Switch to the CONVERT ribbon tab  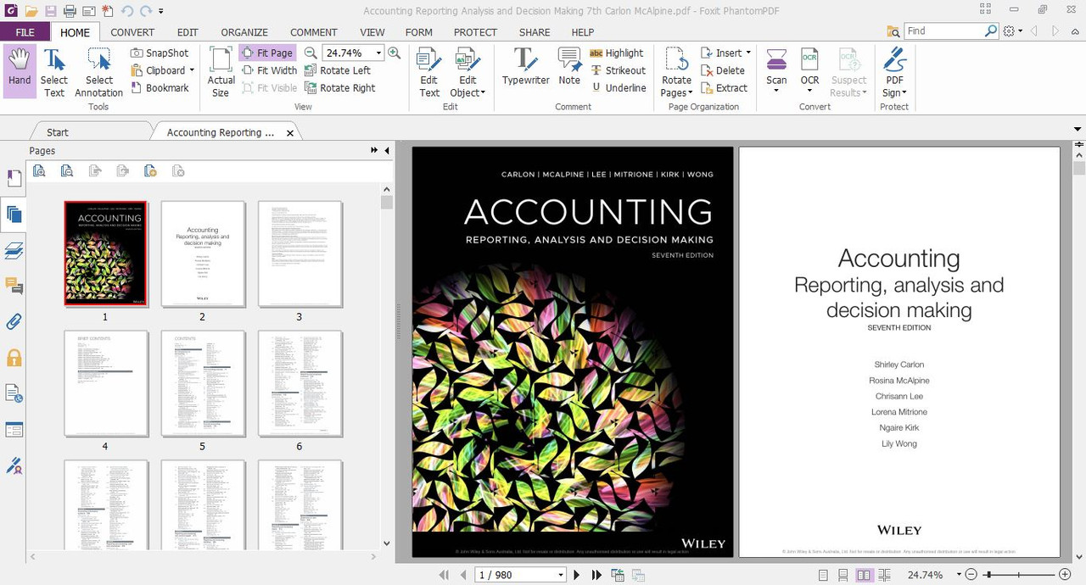click(x=132, y=32)
